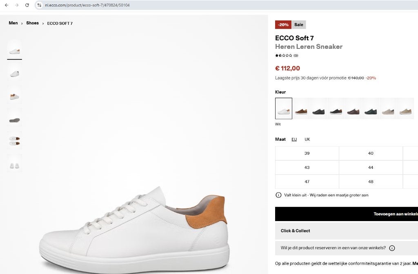Screen dimensions: 418x274
Task: Select size 40
Action: pos(371,153)
